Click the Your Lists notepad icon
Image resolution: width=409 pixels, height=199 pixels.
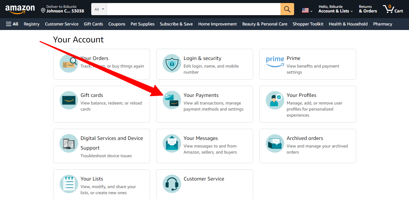tap(69, 184)
